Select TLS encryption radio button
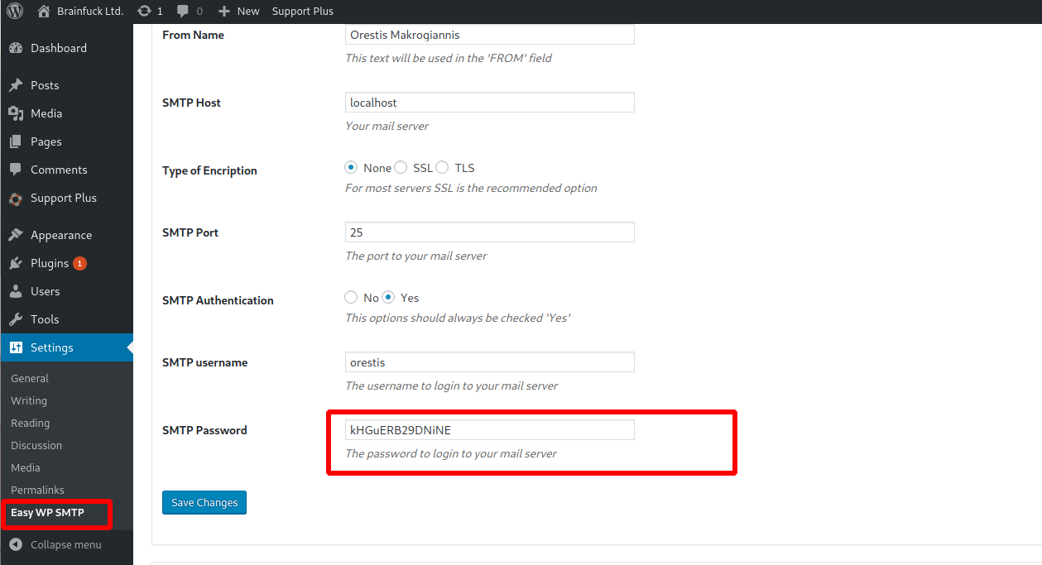The width and height of the screenshot is (1042, 565). coord(442,167)
